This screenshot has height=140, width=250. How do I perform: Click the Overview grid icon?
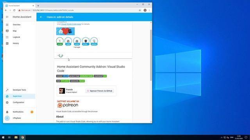coord(7,25)
